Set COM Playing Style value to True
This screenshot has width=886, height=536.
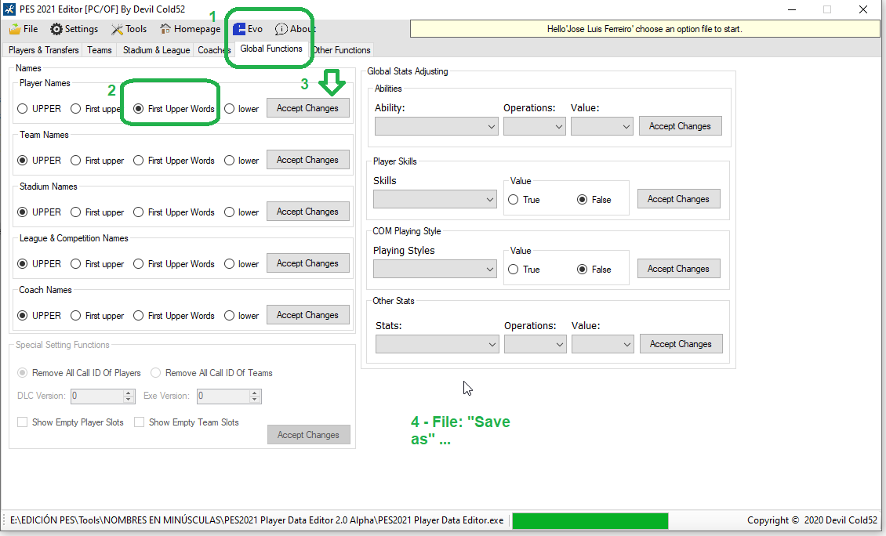point(524,270)
